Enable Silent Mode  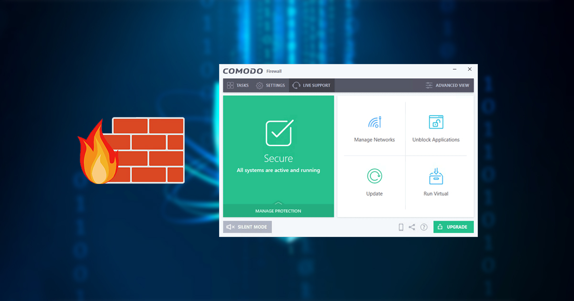pyautogui.click(x=247, y=227)
